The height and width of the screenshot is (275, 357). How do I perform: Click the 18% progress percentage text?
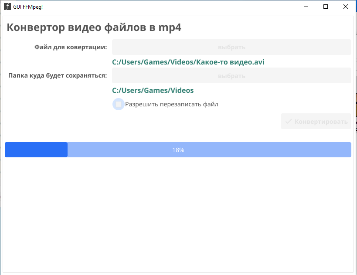point(178,150)
